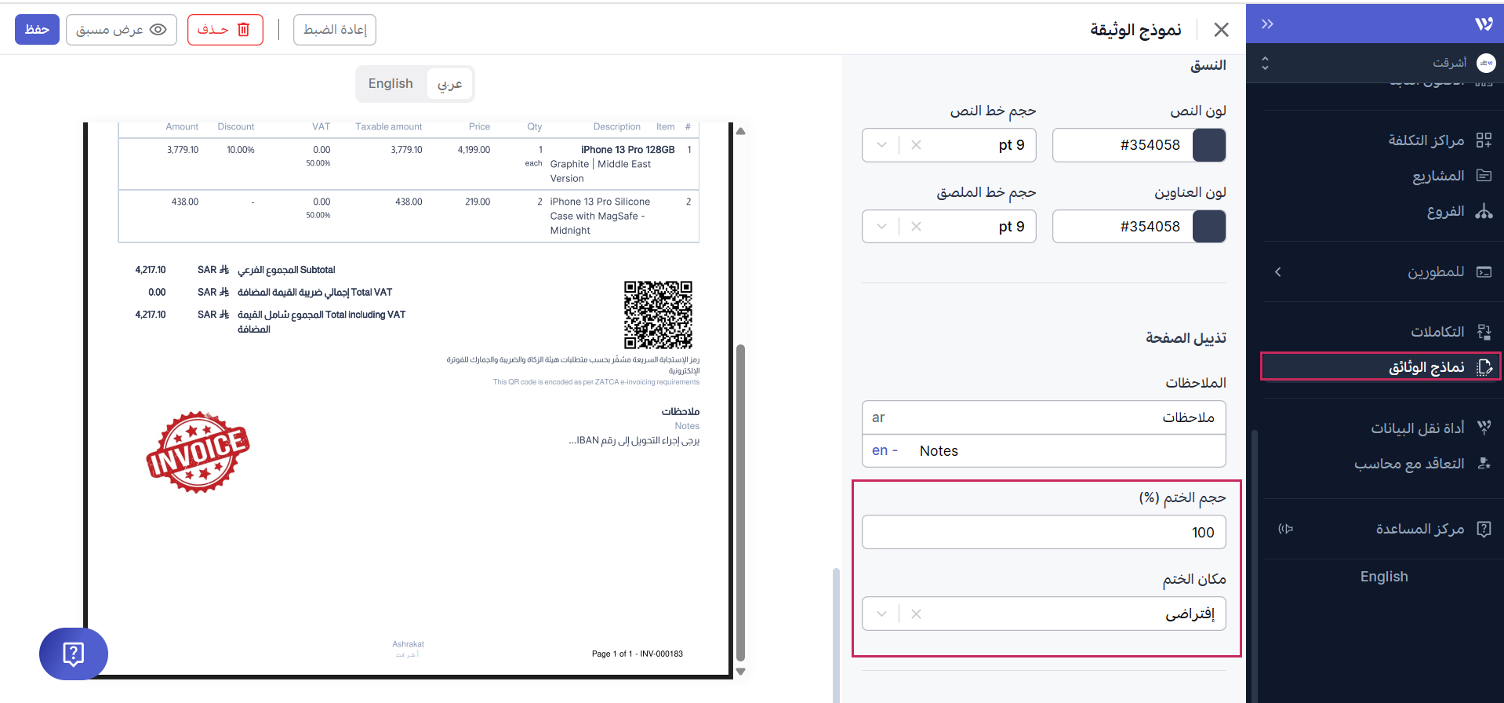Click the stamp size percentage field
The height and width of the screenshot is (703, 1504).
pos(1043,533)
